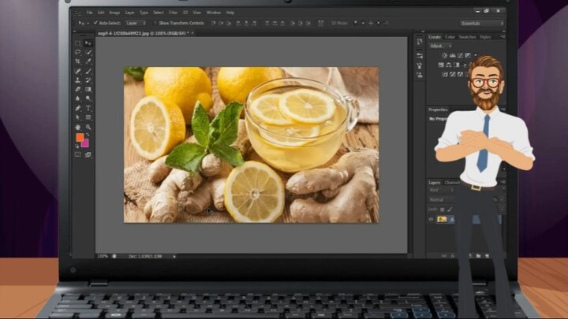Select the Quick Selection tool
This screenshot has height=319, width=568.
pyautogui.click(x=88, y=53)
